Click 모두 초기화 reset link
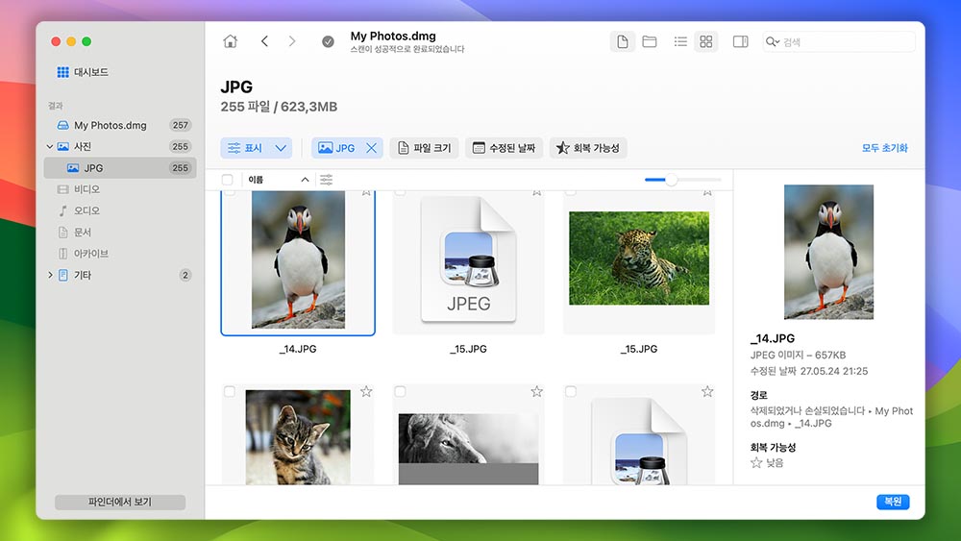This screenshot has width=961, height=541. coord(884,148)
